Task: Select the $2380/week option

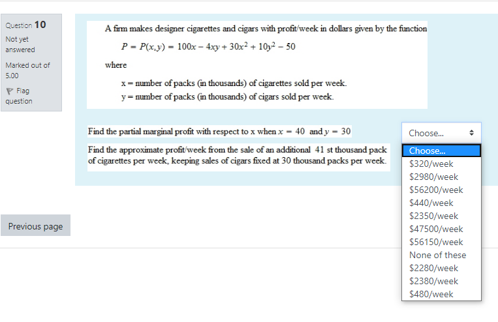Action: pos(441,281)
